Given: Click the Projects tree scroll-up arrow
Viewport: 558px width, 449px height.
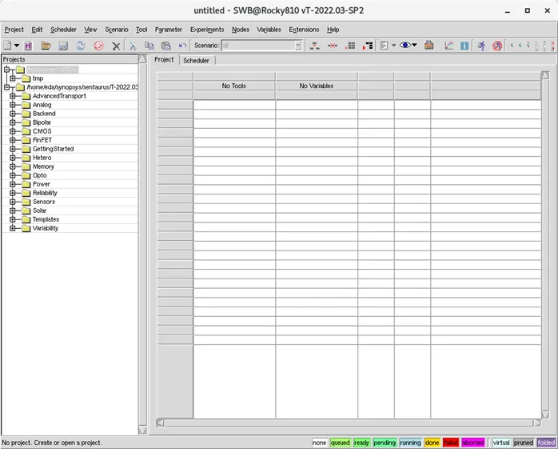Looking at the screenshot, I should point(142,58).
